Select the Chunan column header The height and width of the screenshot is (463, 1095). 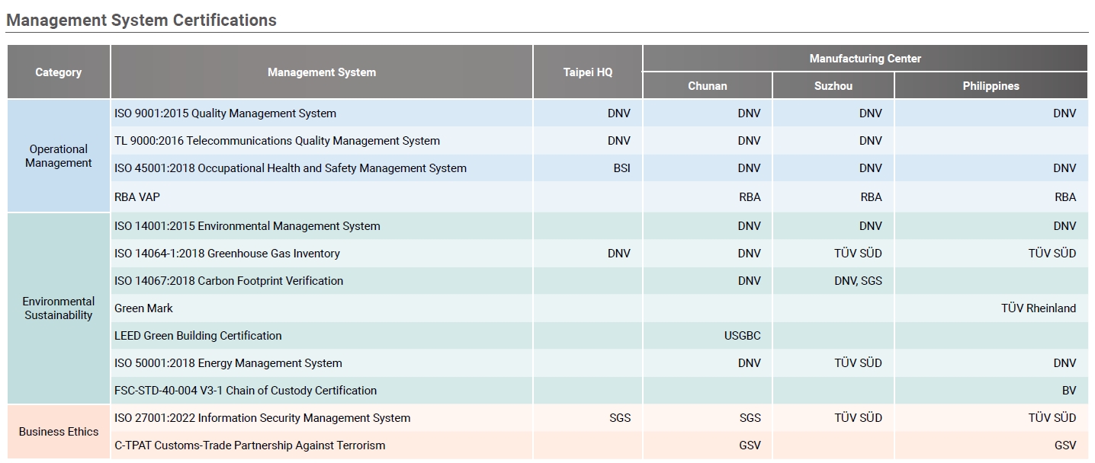[x=707, y=86]
